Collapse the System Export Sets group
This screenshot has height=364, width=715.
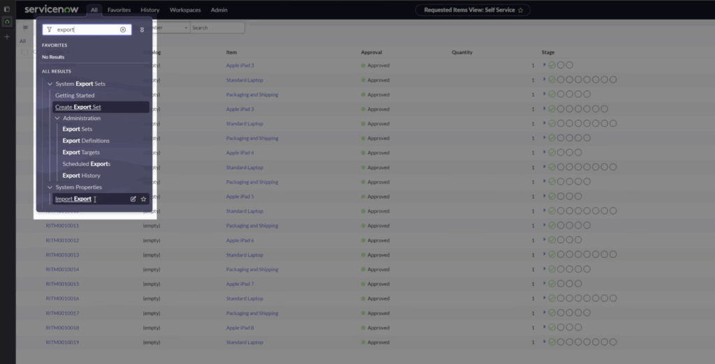click(50, 84)
